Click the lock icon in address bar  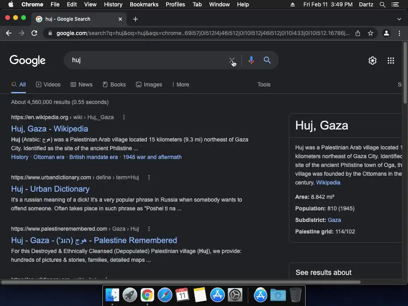50,33
